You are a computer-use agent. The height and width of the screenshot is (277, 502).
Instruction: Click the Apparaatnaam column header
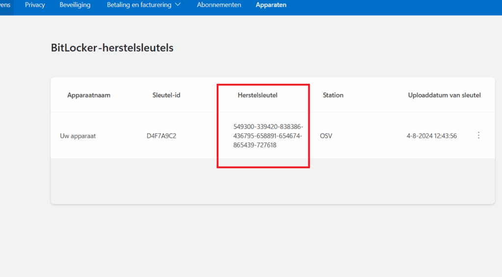pos(89,95)
